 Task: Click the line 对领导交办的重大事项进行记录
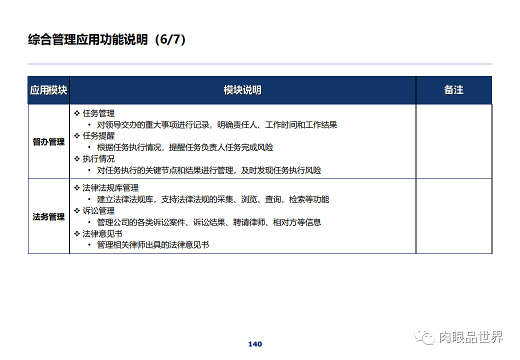(x=217, y=125)
